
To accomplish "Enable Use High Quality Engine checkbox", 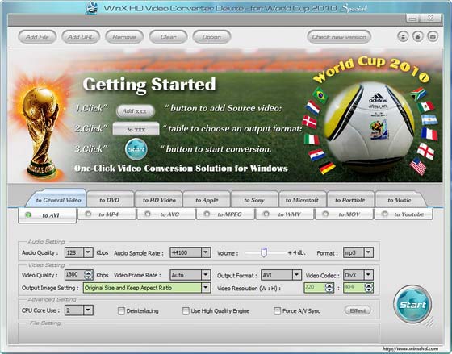I will [186, 310].
